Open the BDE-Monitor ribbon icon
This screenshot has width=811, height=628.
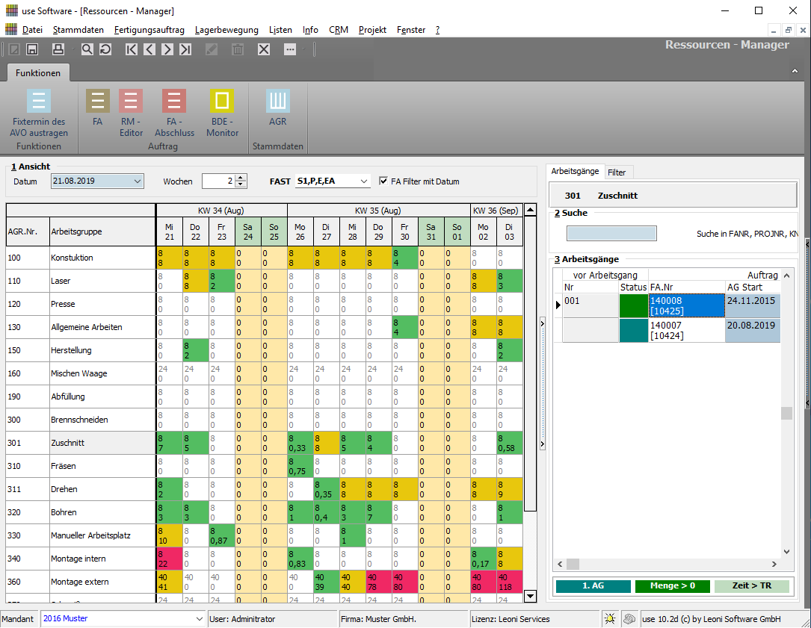222,101
